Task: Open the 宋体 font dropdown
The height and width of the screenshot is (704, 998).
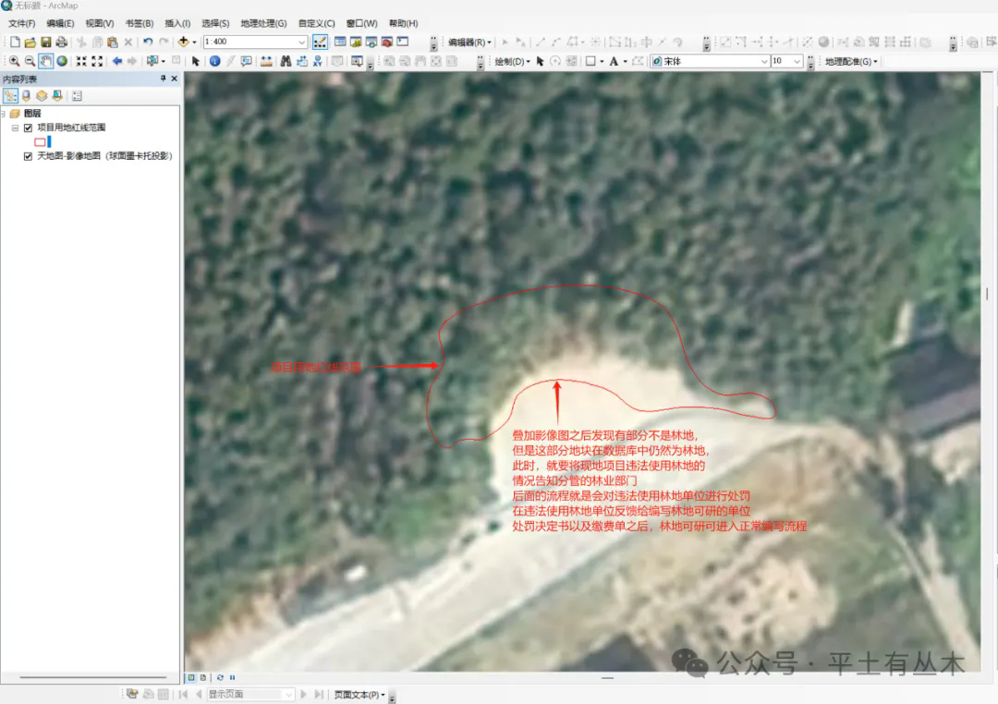Action: click(x=763, y=61)
